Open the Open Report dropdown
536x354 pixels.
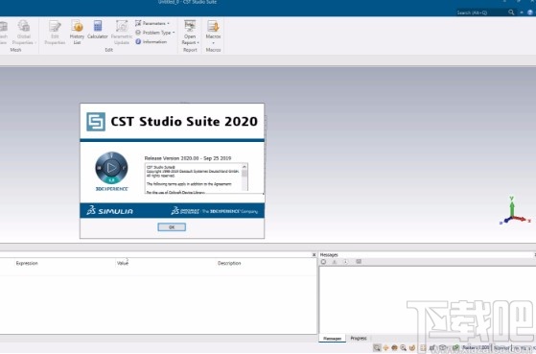[x=190, y=33]
